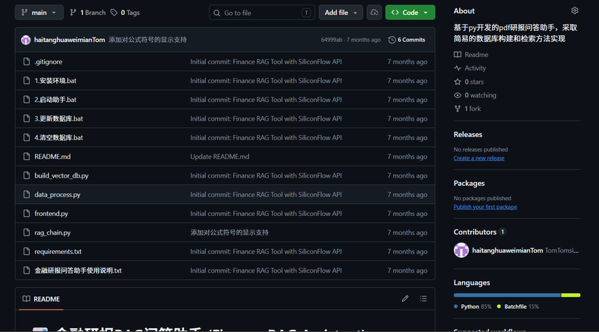Screen dimensions: 599x332
Task: Click yellow Batchfile segment of language bar
Action: click(x=571, y=295)
